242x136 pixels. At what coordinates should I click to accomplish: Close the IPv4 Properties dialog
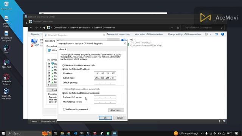(x=125, y=43)
